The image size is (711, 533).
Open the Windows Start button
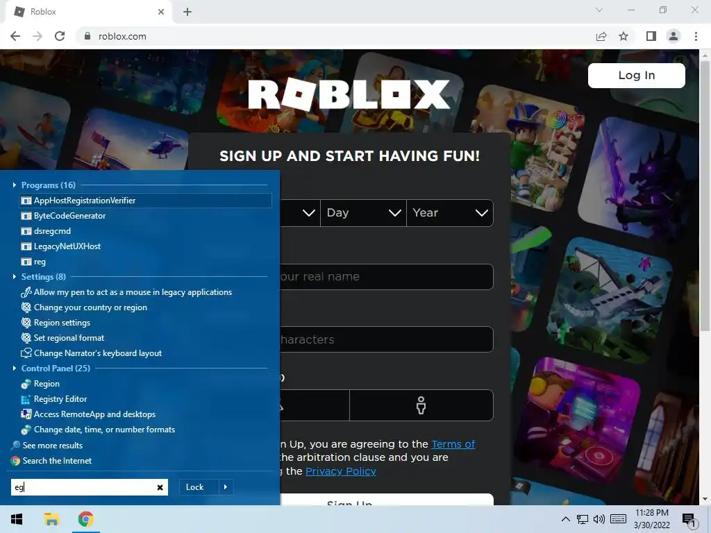(x=17, y=519)
